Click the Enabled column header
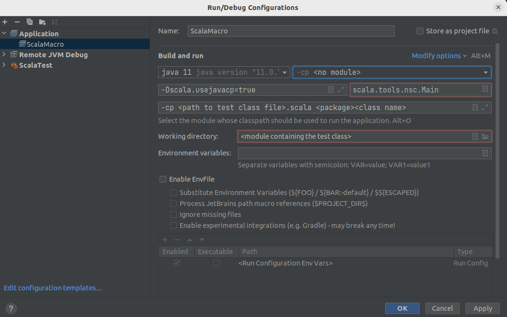This screenshot has height=317, width=507. tap(176, 252)
